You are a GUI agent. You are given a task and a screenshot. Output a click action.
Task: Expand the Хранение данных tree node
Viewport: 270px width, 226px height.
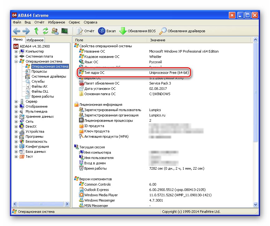coord(16,116)
